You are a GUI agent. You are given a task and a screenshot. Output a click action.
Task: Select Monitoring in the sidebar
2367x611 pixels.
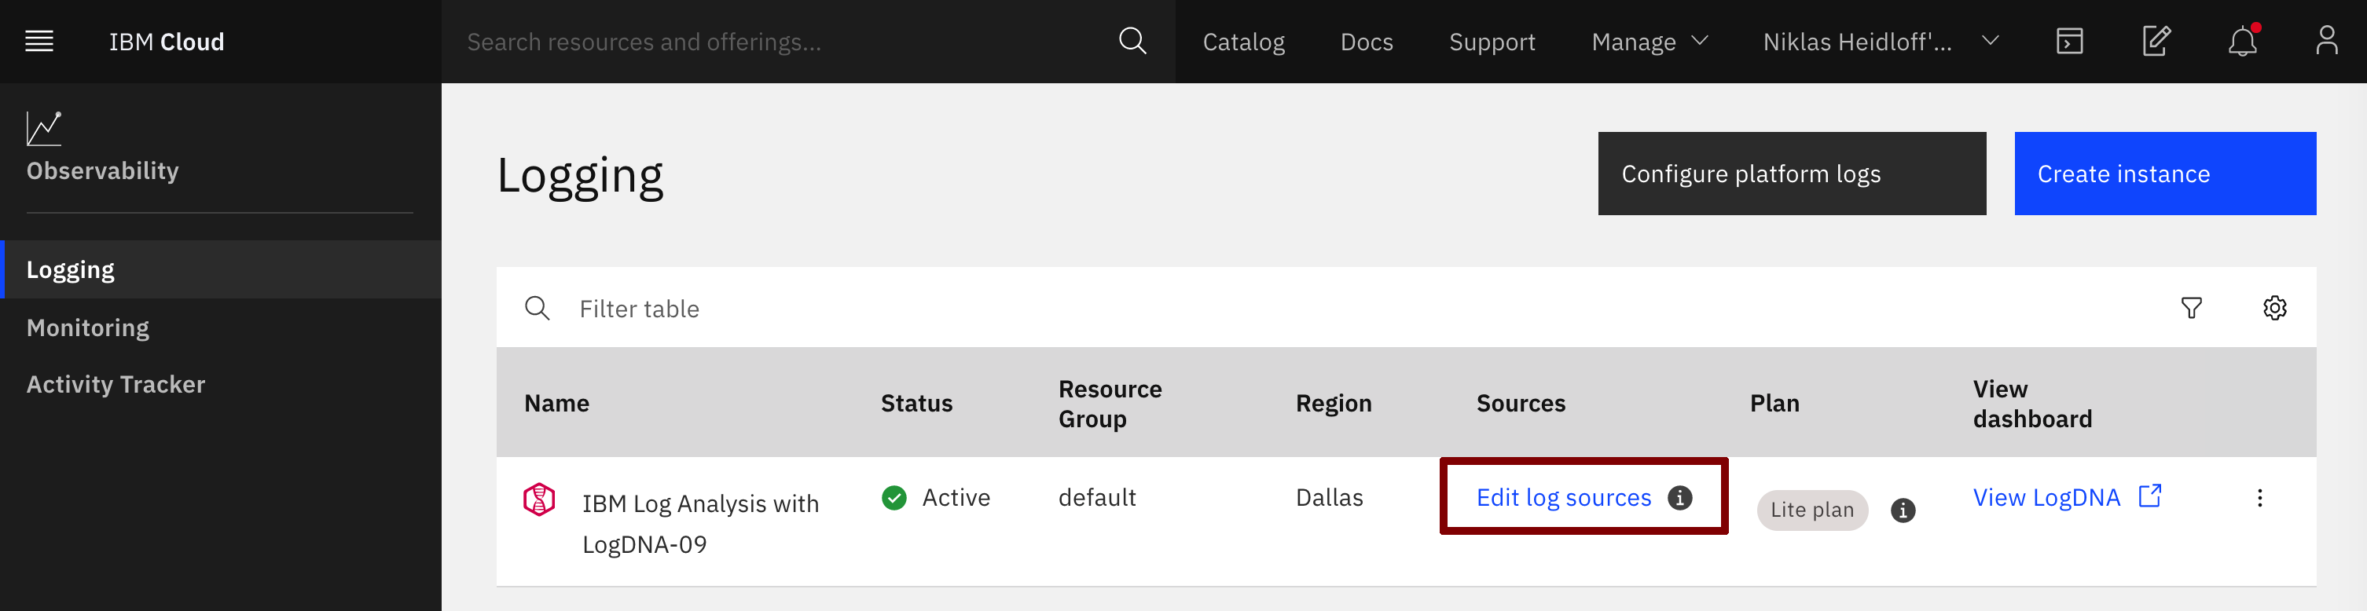pos(222,328)
